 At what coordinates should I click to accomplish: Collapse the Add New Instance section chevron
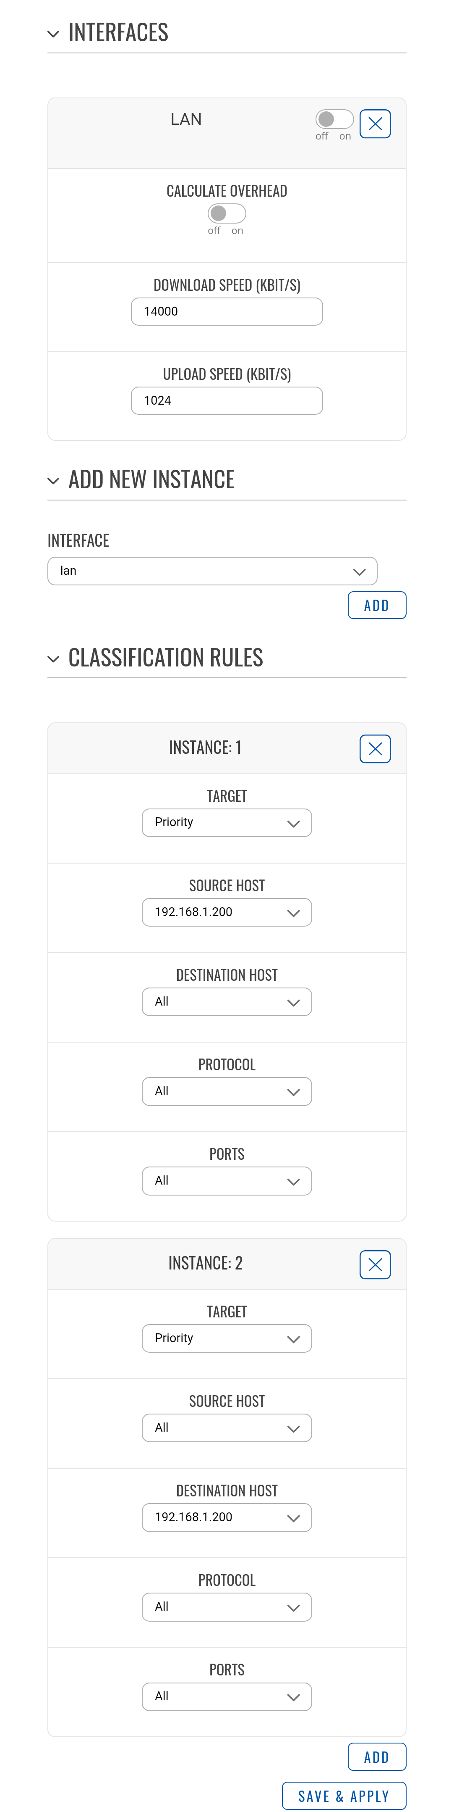pos(53,480)
